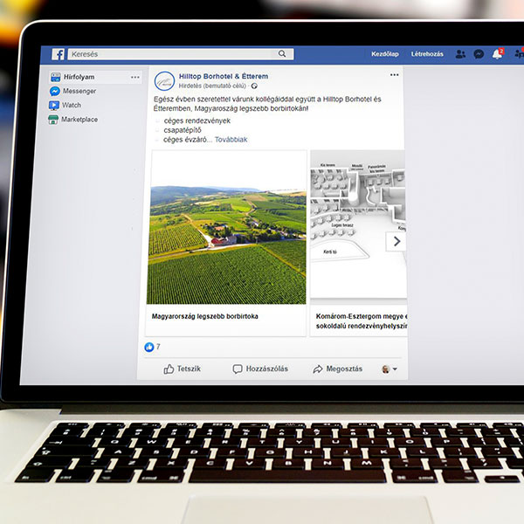The height and width of the screenshot is (524, 524).
Task: Click the Watch play icon
Action: click(x=54, y=106)
